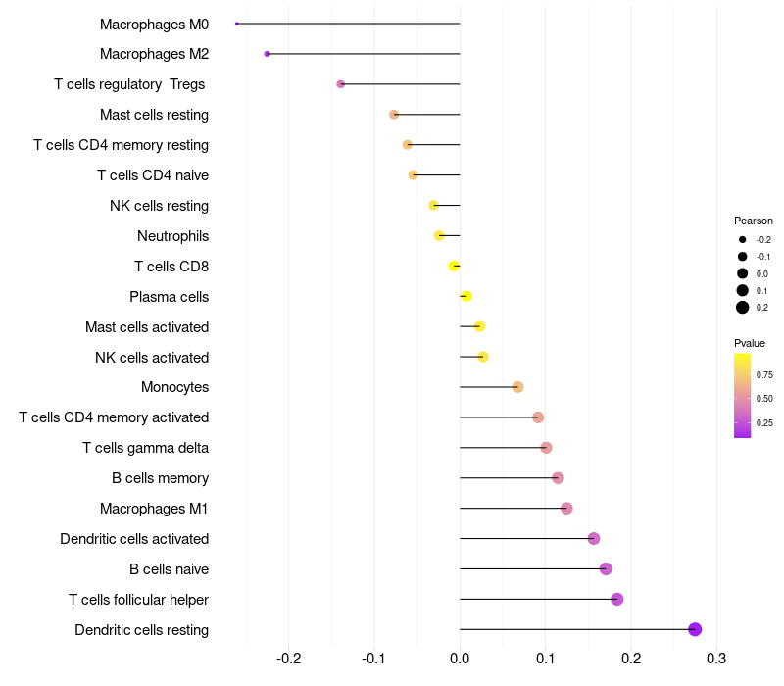
Task: Select the T cells follicular helper dot
Action: coord(617,599)
